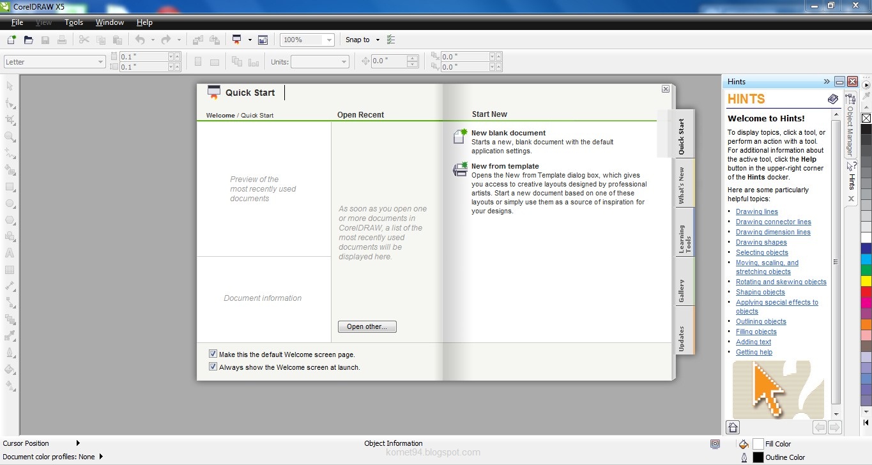Click the New blank document icon

460,136
